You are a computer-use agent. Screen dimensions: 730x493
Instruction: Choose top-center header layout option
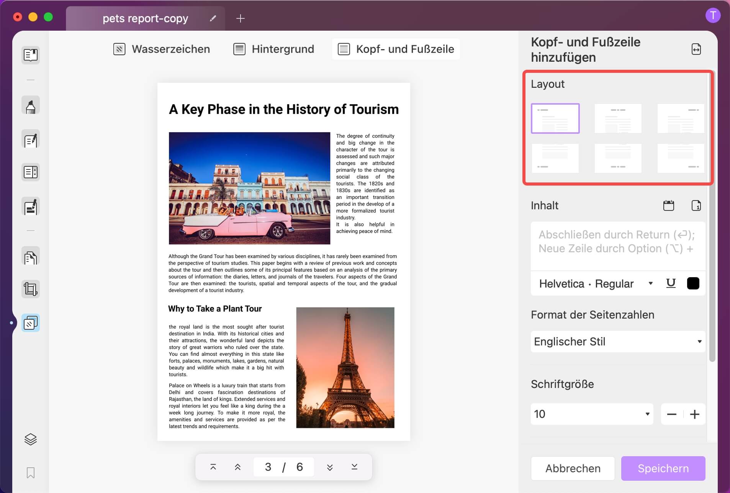[x=618, y=118]
